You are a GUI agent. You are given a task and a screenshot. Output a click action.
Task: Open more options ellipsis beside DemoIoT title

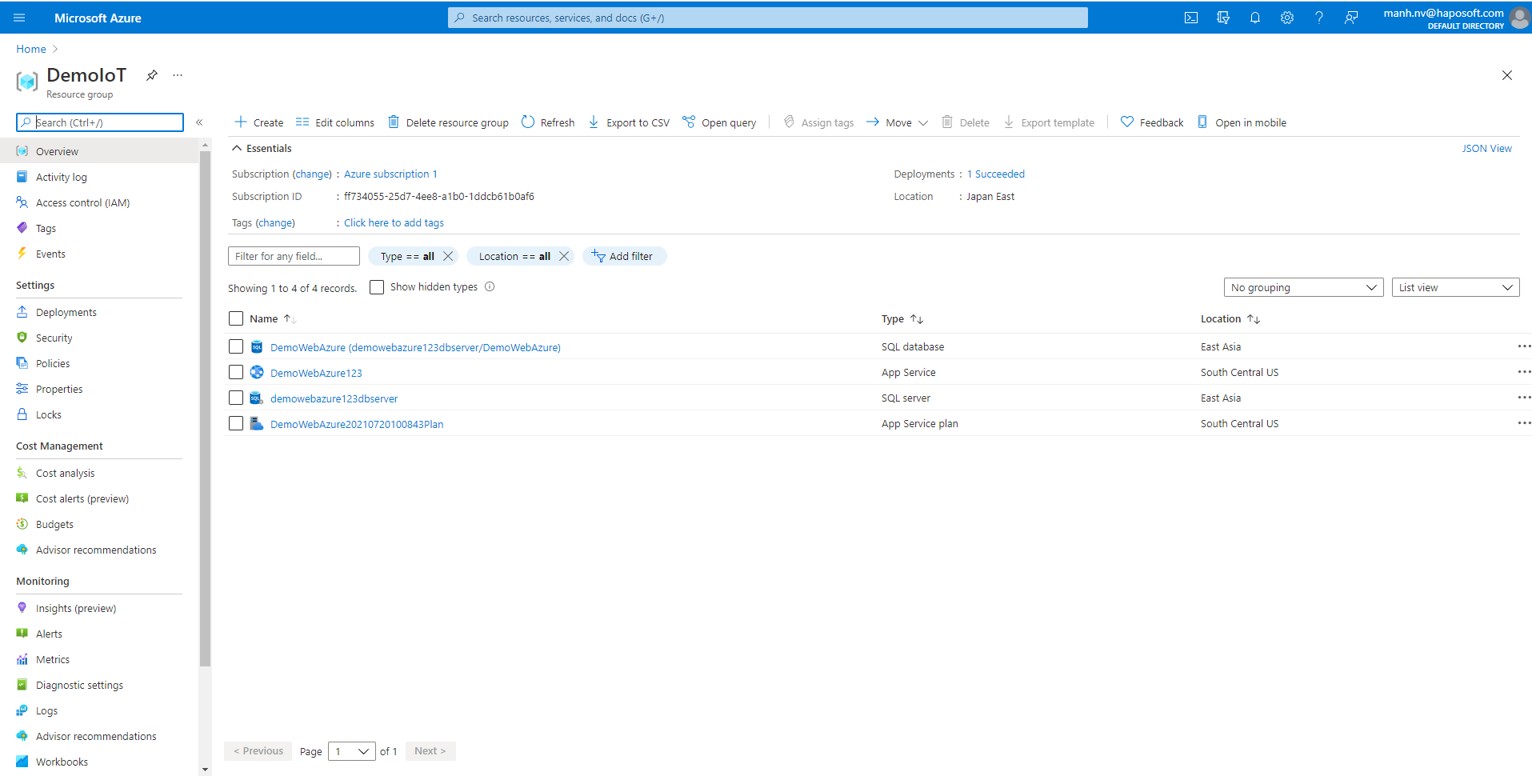click(178, 75)
